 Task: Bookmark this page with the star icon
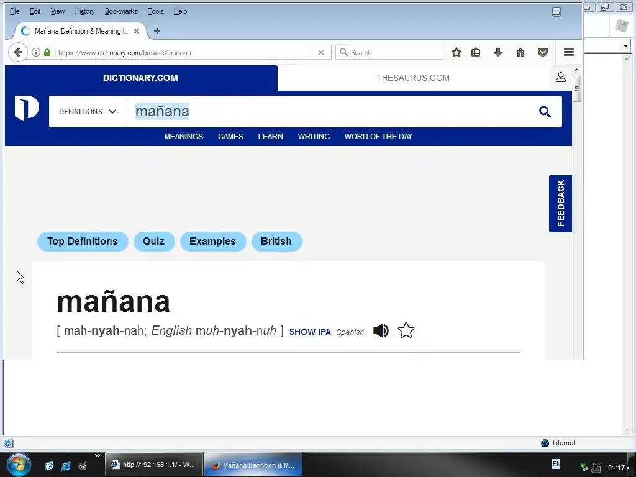click(x=457, y=52)
